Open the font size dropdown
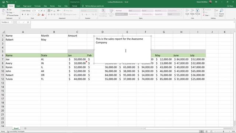Viewport: 236px width, 133px height. [39, 11]
